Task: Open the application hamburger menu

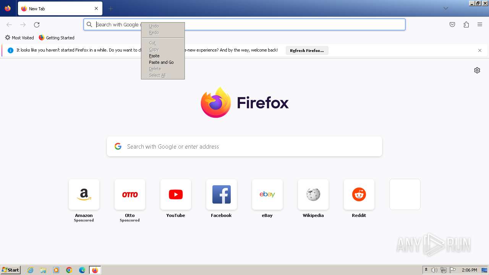Action: (x=480, y=24)
